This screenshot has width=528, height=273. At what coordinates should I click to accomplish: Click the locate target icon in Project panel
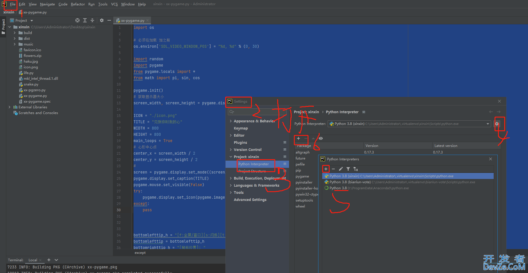77,20
